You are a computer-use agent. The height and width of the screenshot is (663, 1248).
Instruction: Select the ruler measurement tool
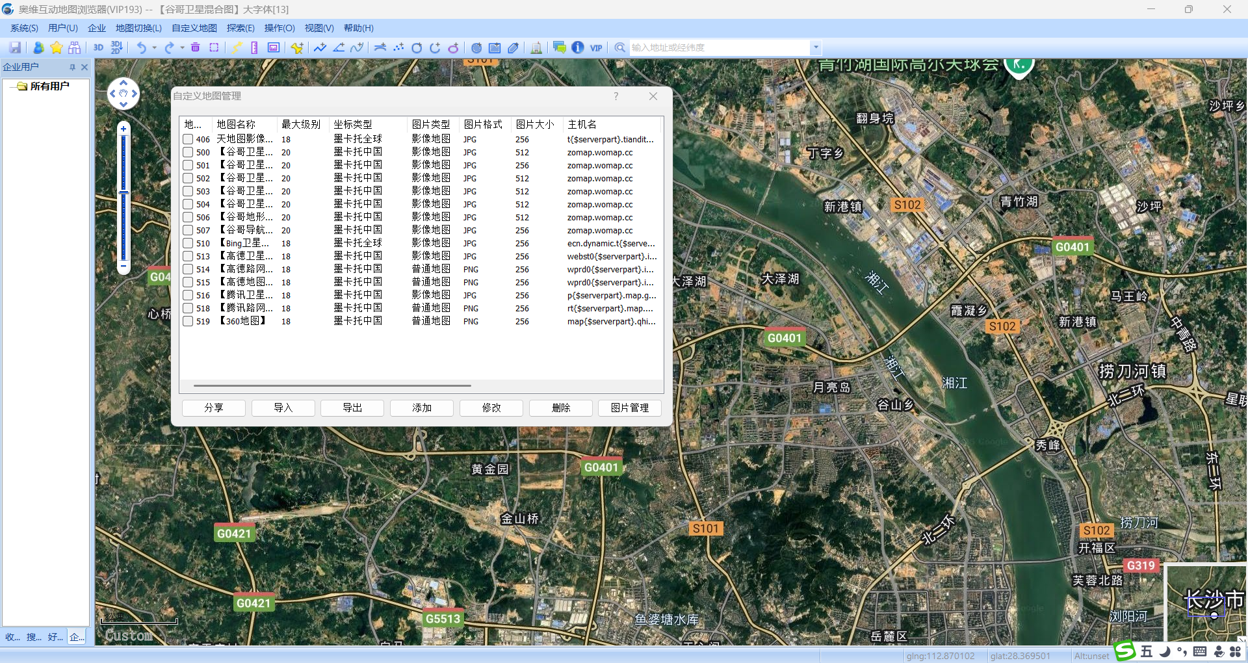tap(254, 47)
